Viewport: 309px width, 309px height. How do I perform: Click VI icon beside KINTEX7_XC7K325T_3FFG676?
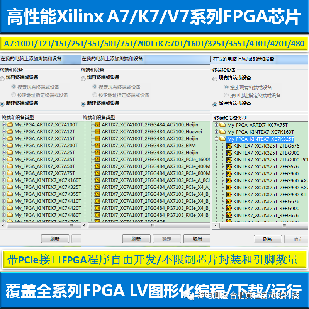[229, 215]
